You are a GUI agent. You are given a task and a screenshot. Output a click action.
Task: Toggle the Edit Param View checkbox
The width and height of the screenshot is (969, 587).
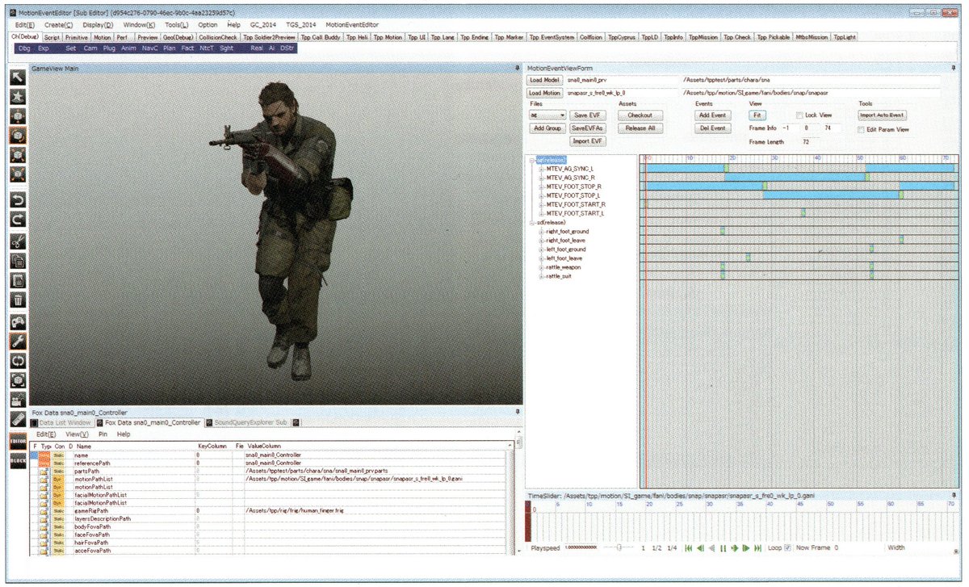point(861,129)
